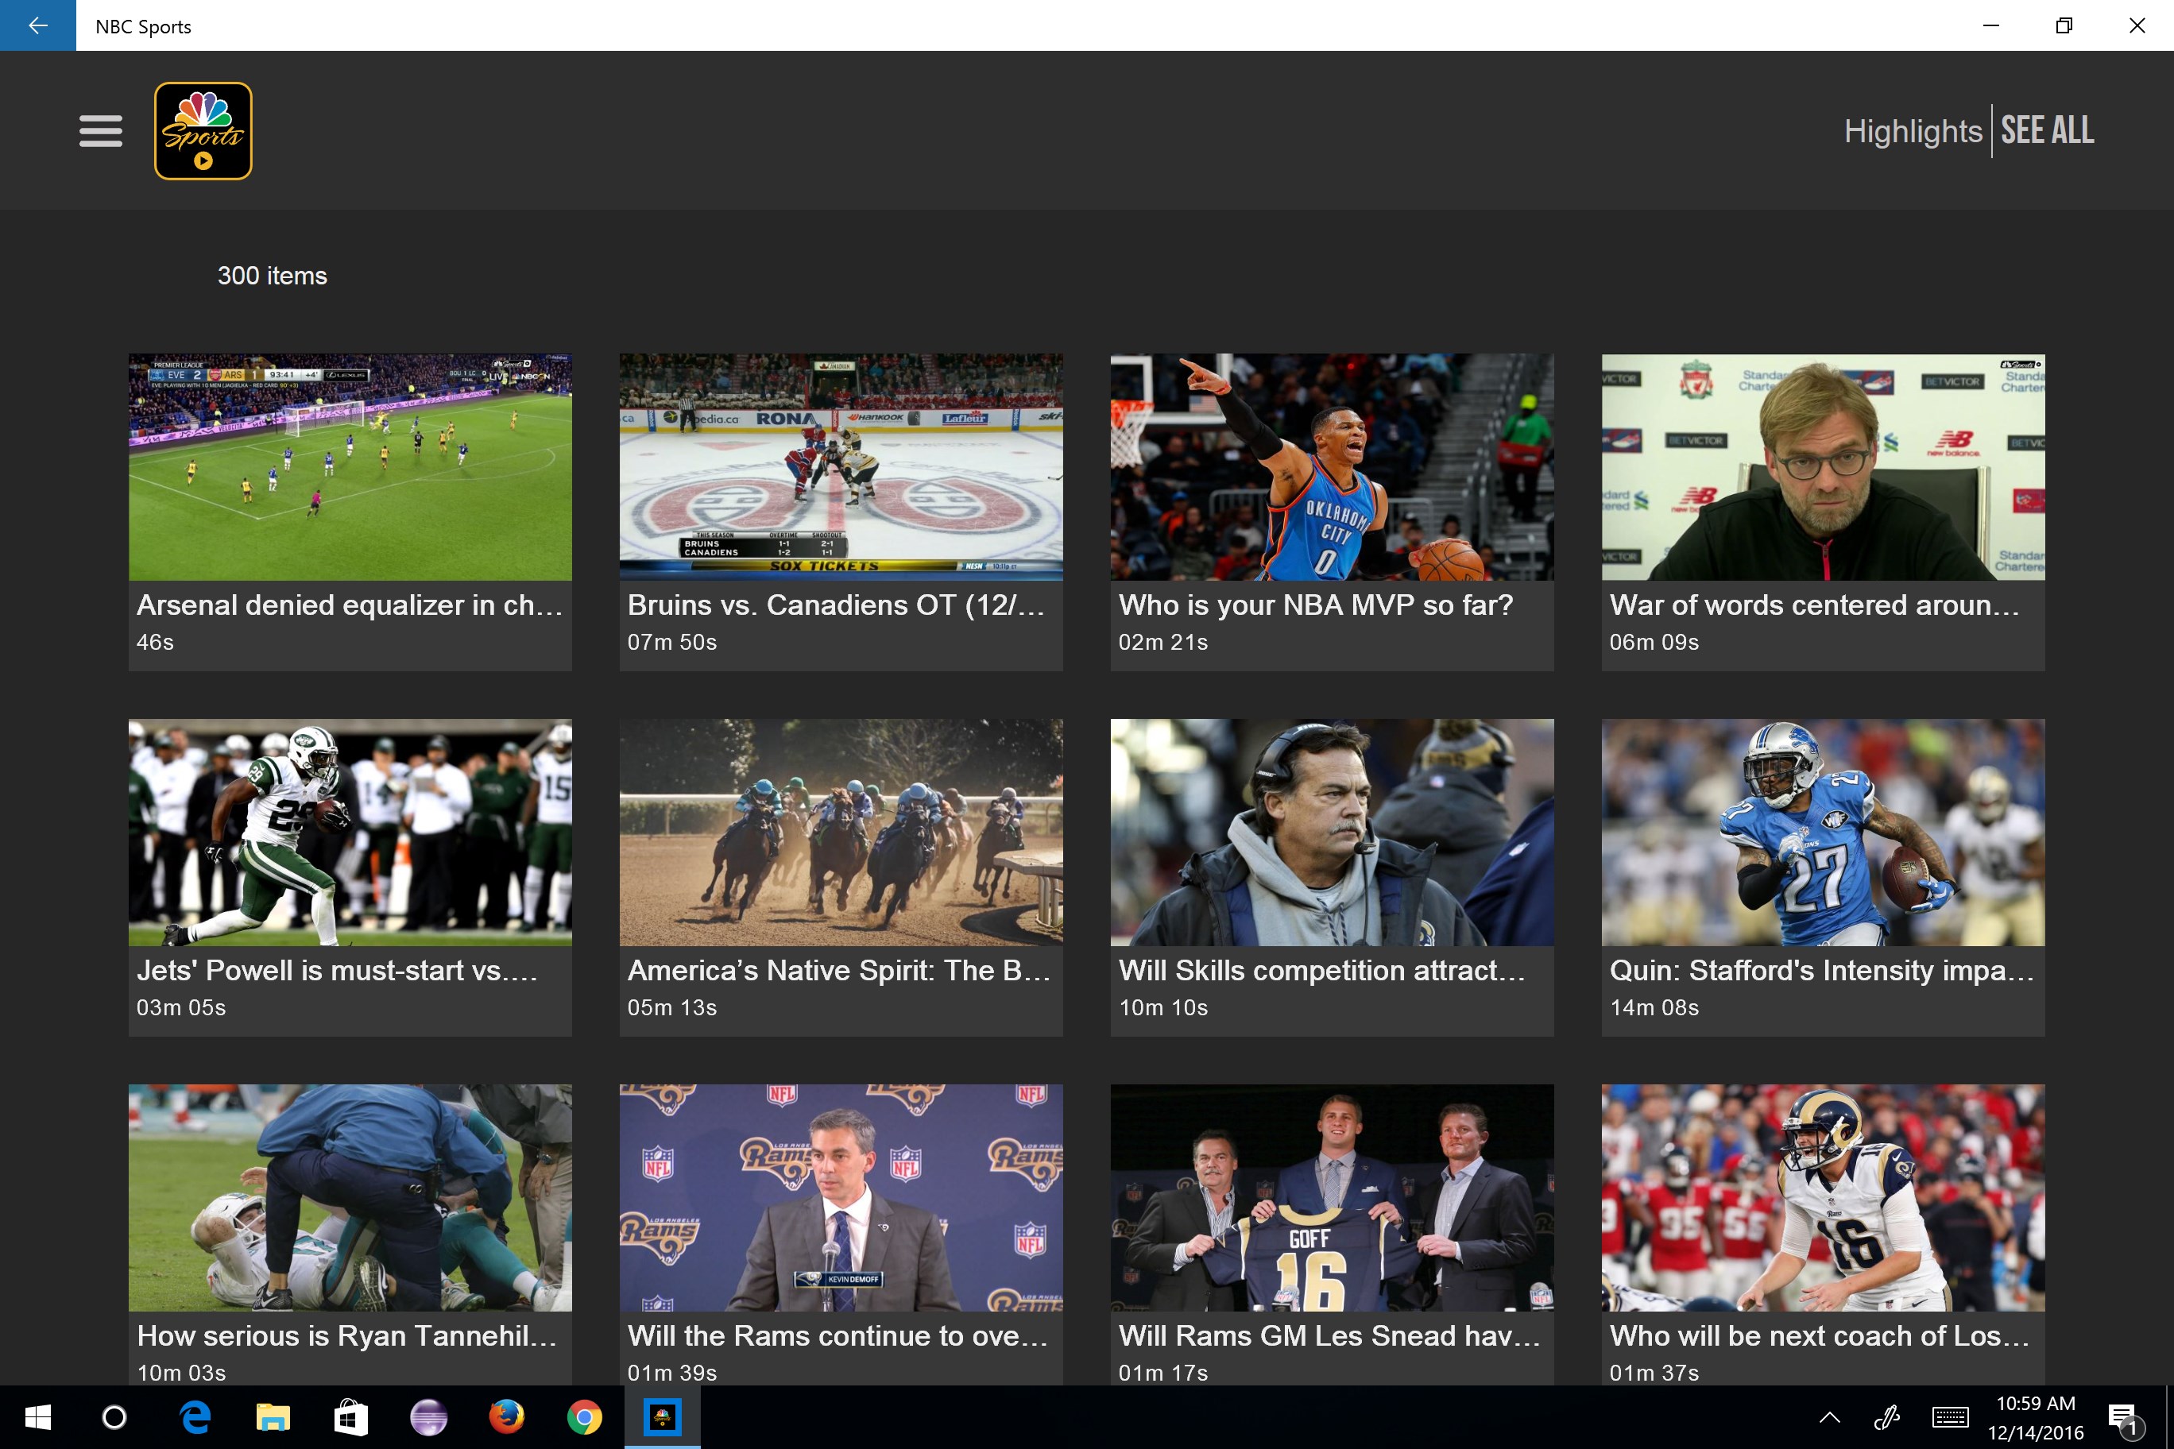
Task: Go back using the title bar arrow
Action: pyautogui.click(x=38, y=26)
